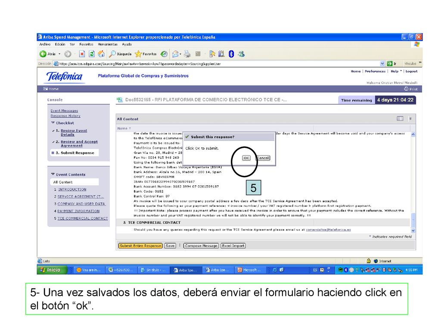Screen dimensions: 441x331
Task: Click the Ir go arrow button
Action: coord(392,64)
